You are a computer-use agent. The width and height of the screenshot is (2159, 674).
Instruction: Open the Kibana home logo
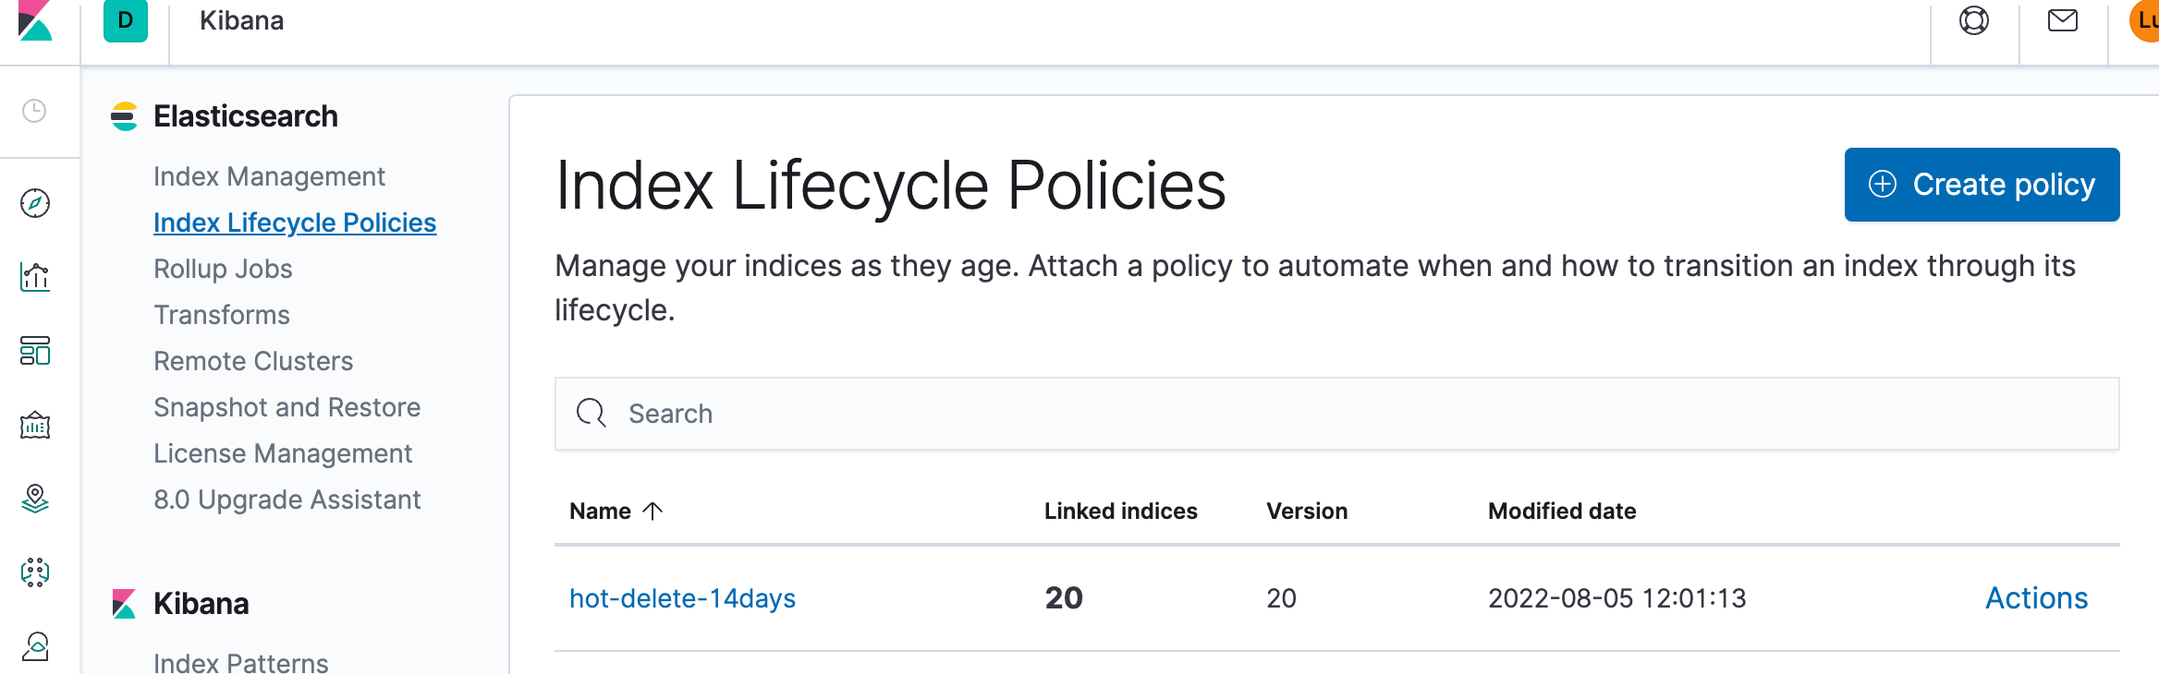[x=35, y=20]
